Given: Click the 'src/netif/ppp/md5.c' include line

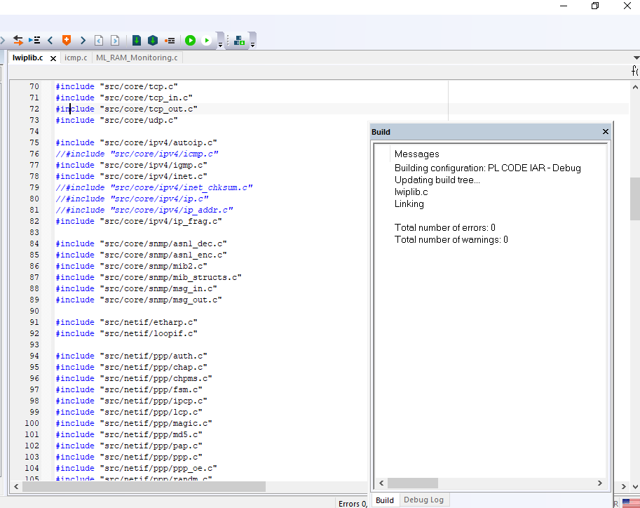Looking at the screenshot, I should pos(129,434).
